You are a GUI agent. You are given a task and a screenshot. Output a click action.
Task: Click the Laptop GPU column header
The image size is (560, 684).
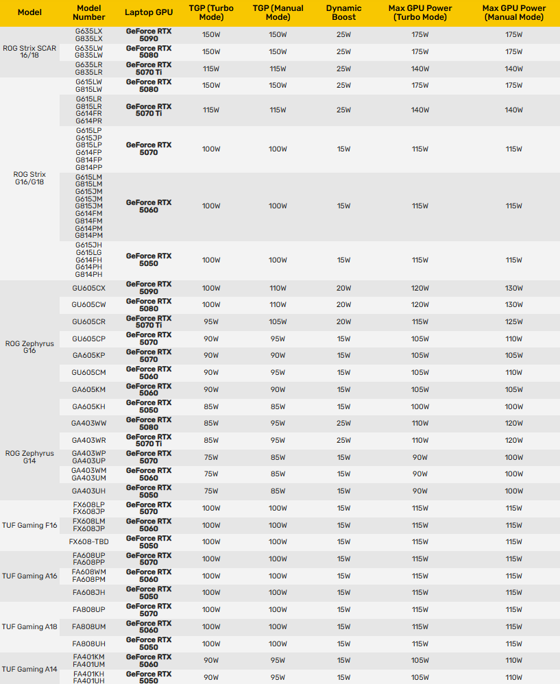pyautogui.click(x=149, y=12)
